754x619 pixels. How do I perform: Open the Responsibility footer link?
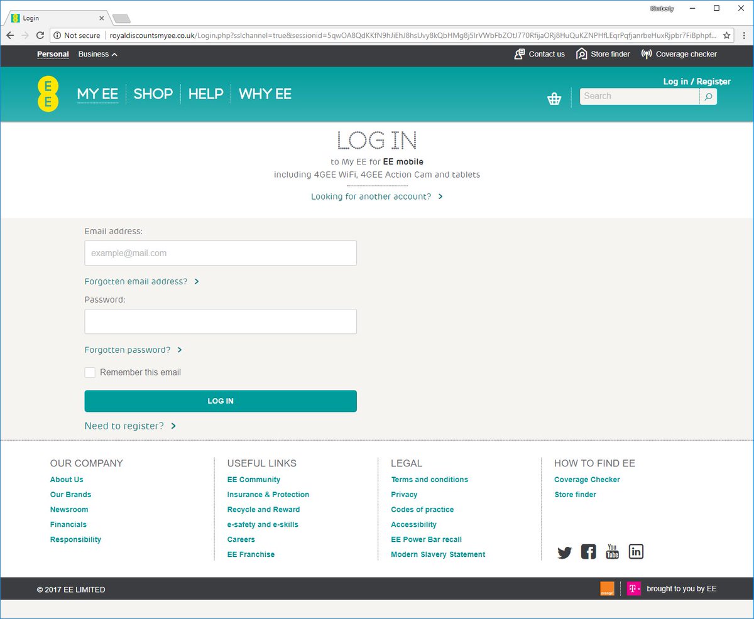[x=75, y=540]
